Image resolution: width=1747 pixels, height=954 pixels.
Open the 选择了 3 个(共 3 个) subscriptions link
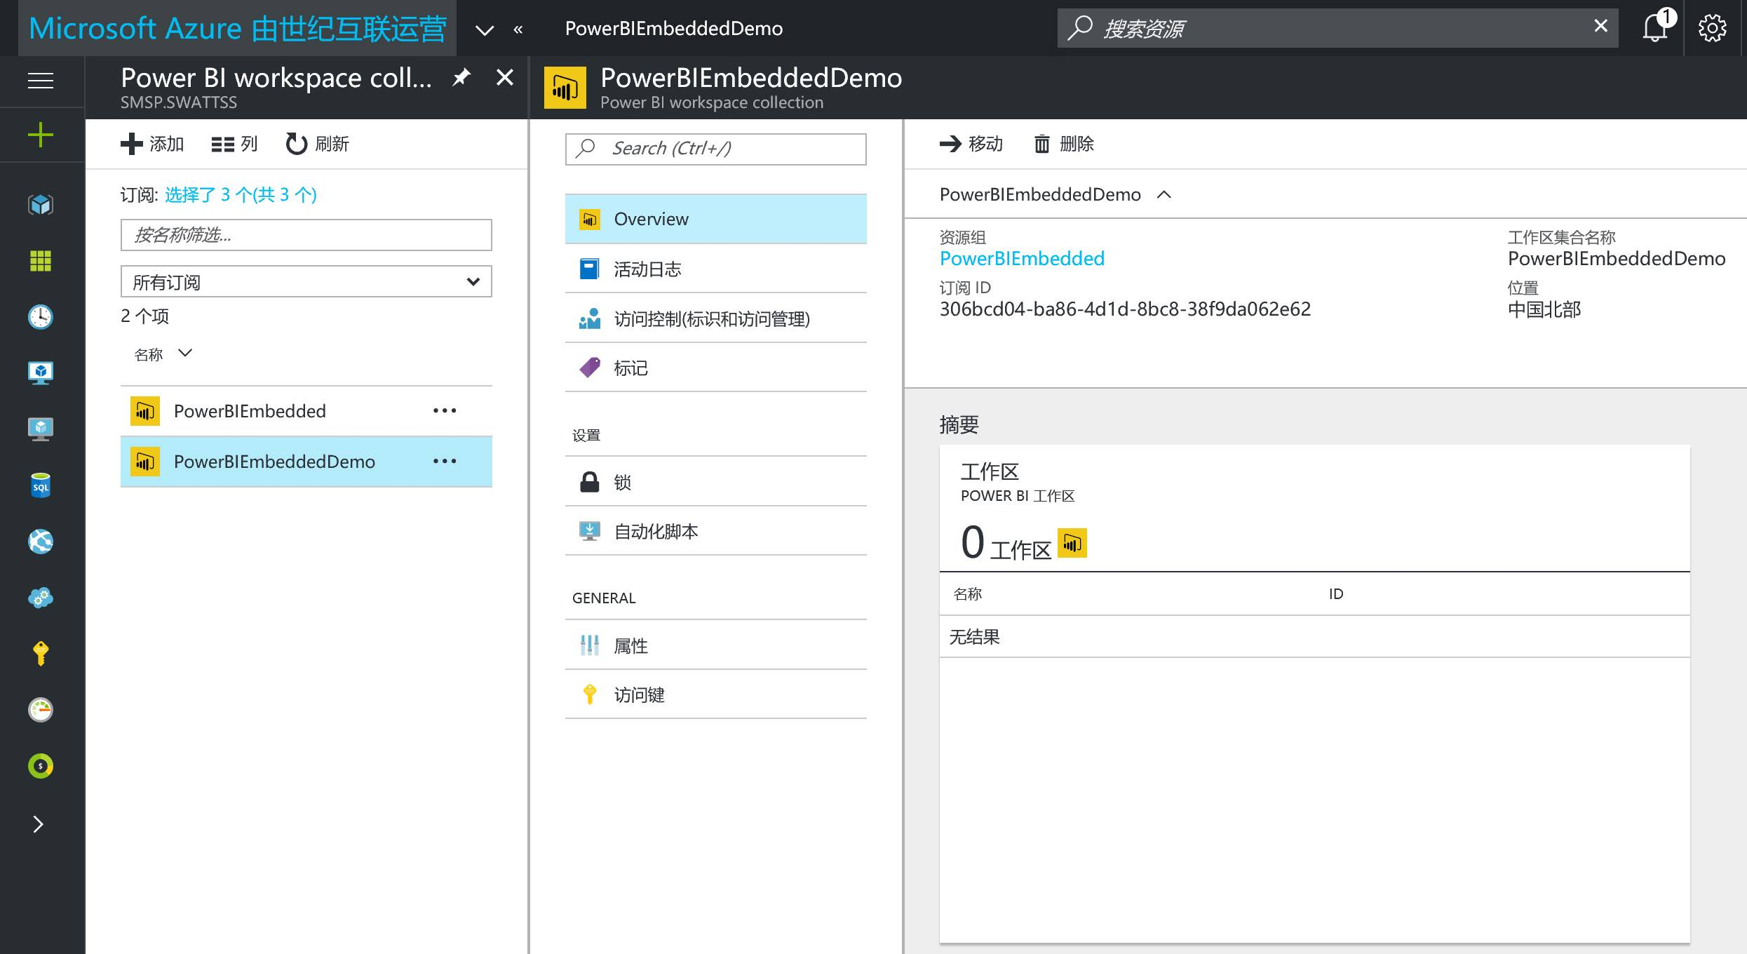pos(241,194)
